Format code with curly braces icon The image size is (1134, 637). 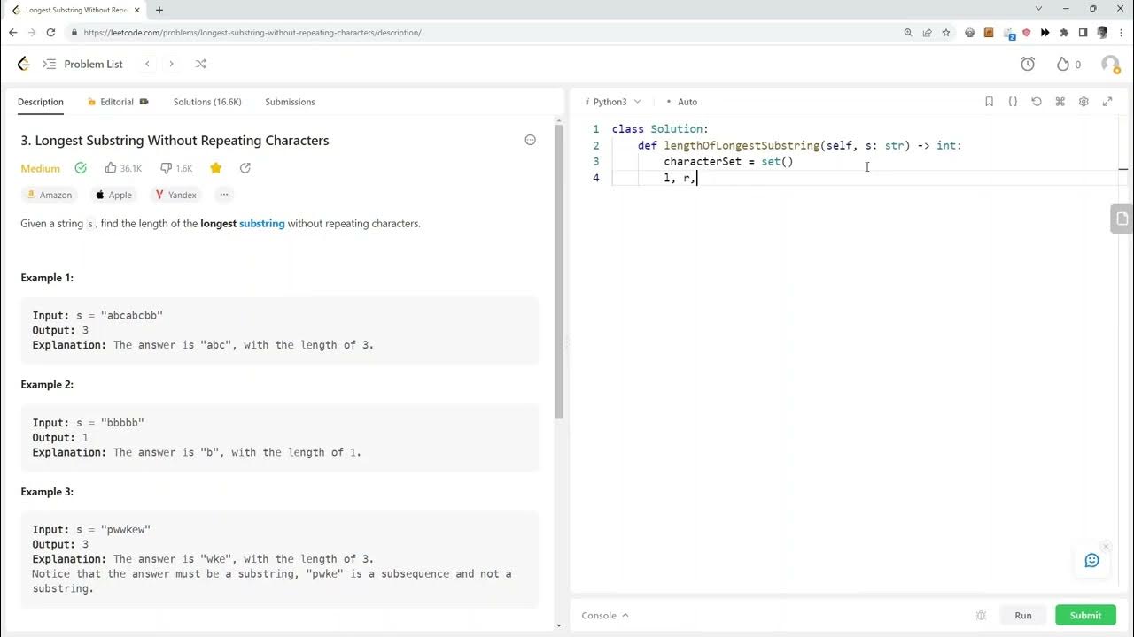point(1013,102)
